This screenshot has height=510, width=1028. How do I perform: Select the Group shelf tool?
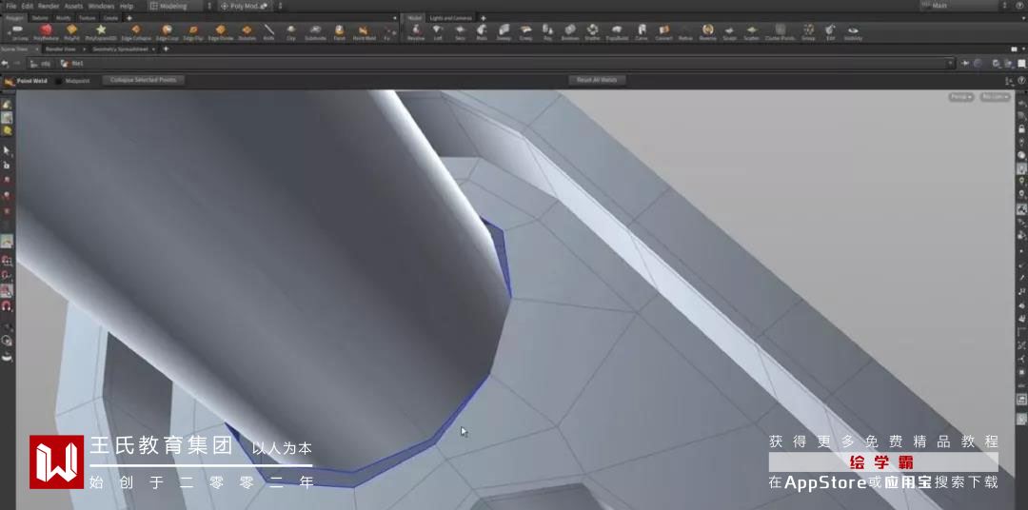(808, 32)
